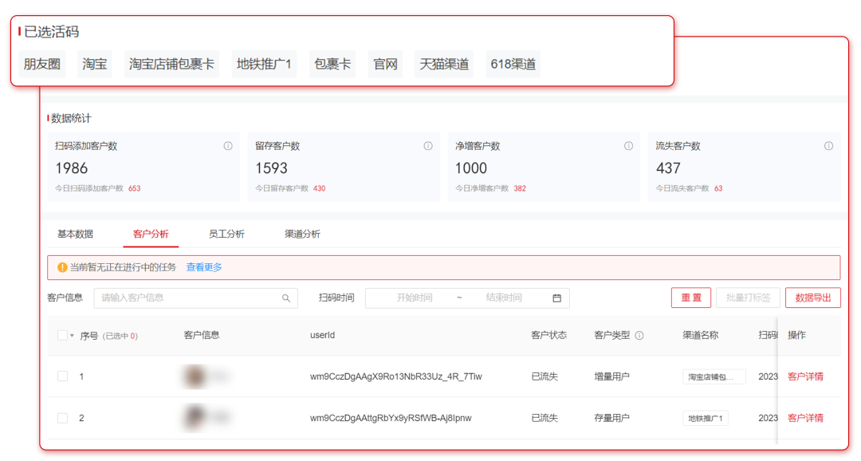Click info icon beside 扫码添加客户数
Viewport: 861px width, 461px height.
[x=228, y=146]
